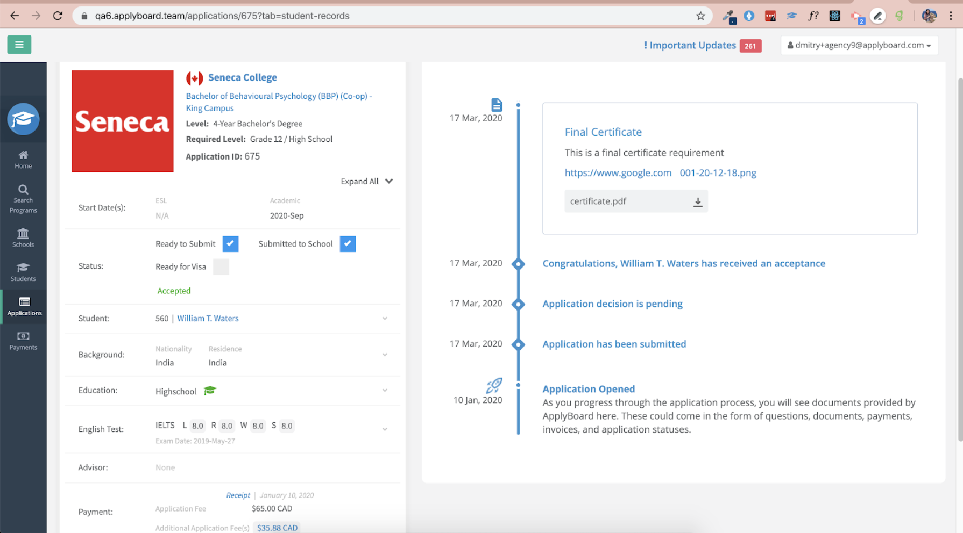The height and width of the screenshot is (533, 963).
Task: Open Payments in the sidebar
Action: point(23,341)
